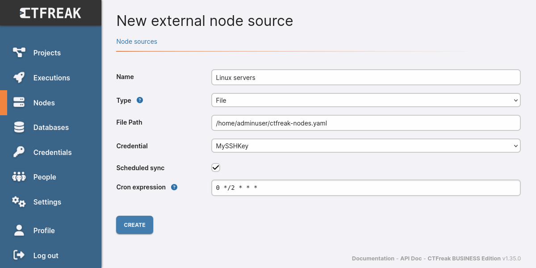
Task: Open the Type help tooltip
Action: [139, 100]
